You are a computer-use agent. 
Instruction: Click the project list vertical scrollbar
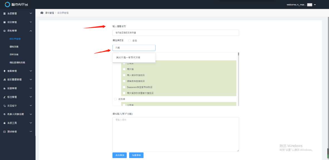(239, 79)
